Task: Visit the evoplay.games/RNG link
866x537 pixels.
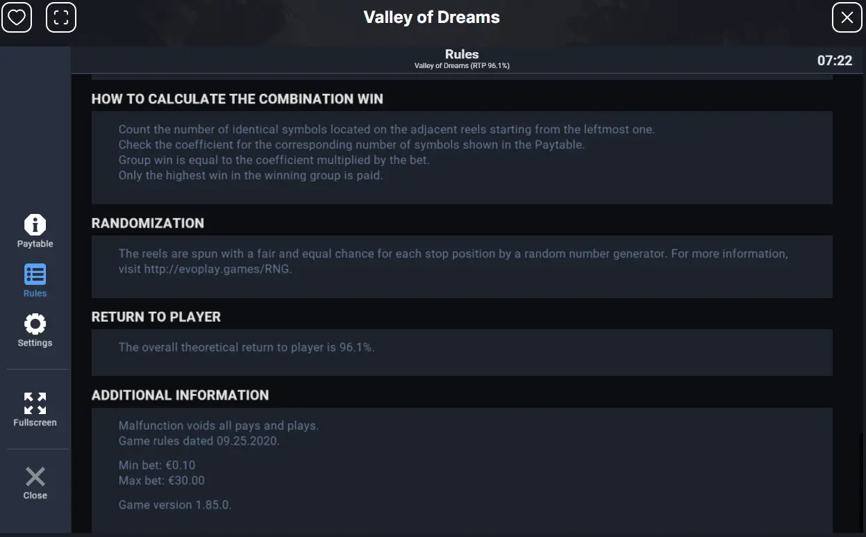Action: (x=218, y=269)
